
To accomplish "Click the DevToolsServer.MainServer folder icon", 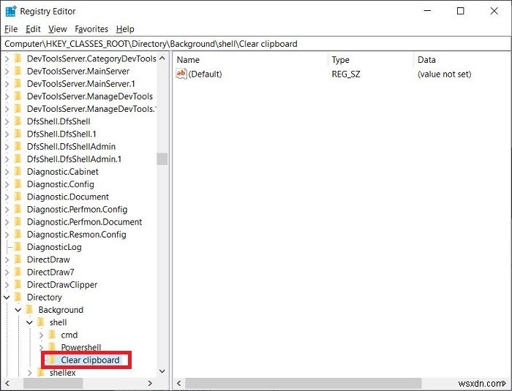I will click(18, 71).
